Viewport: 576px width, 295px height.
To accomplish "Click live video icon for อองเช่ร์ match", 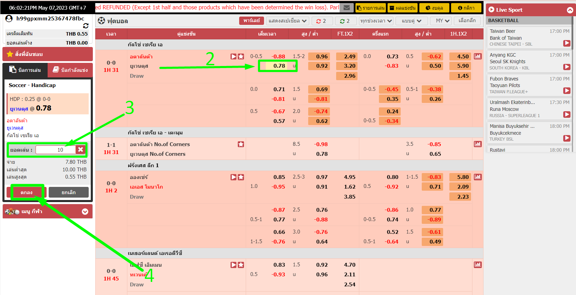I will 234,177.
